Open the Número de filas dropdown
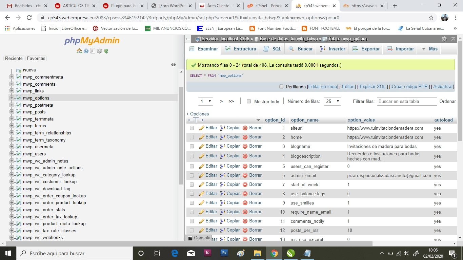463x260 pixels. 332,101
